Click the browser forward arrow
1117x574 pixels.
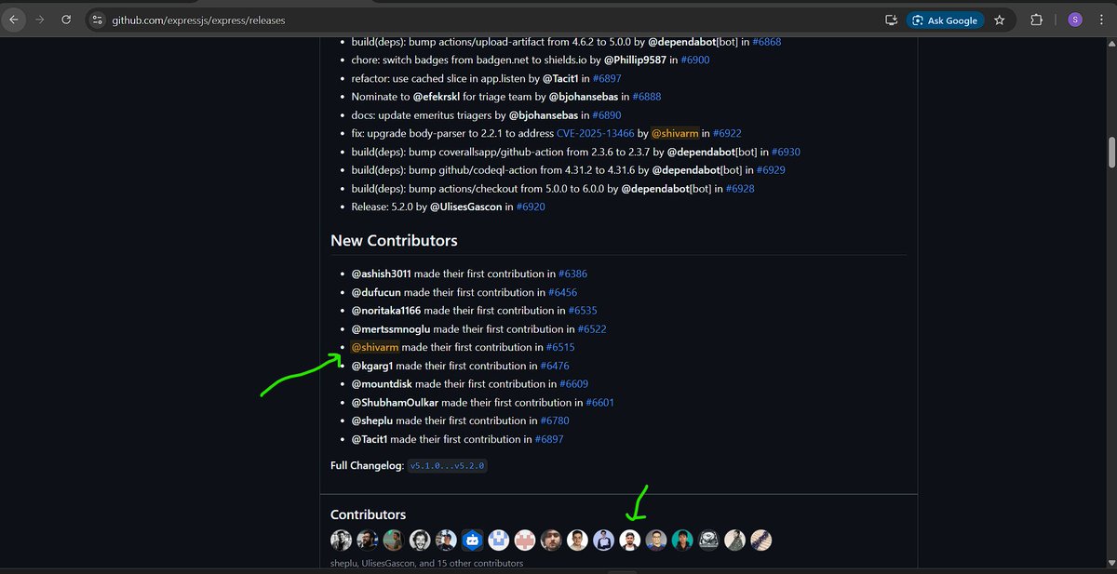pyautogui.click(x=40, y=20)
